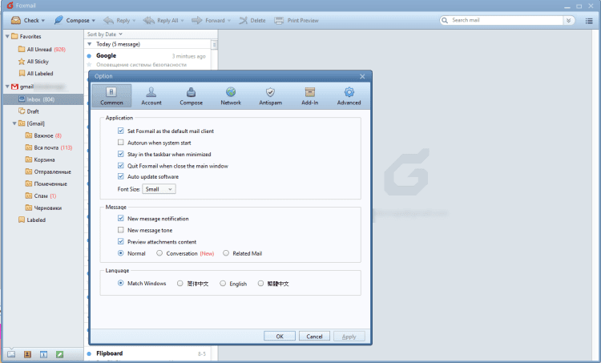Select the Draft folder
Image resolution: width=601 pixels, height=363 pixels.
(29, 111)
